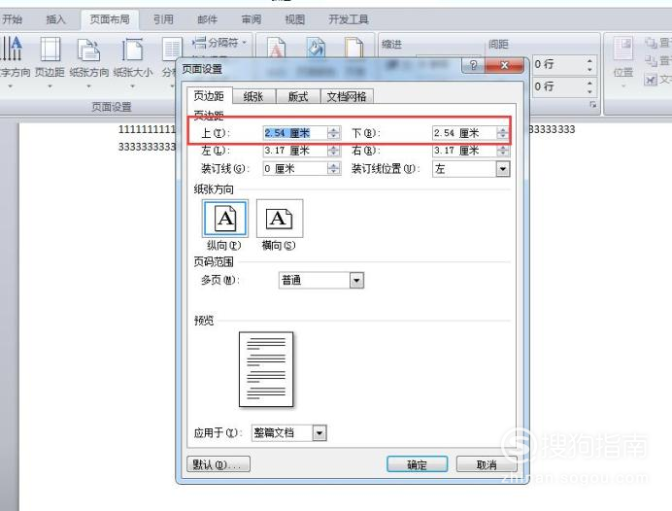Click the Send Backward arrange icon
Image resolution: width=672 pixels, height=511 pixels.
pos(652,61)
